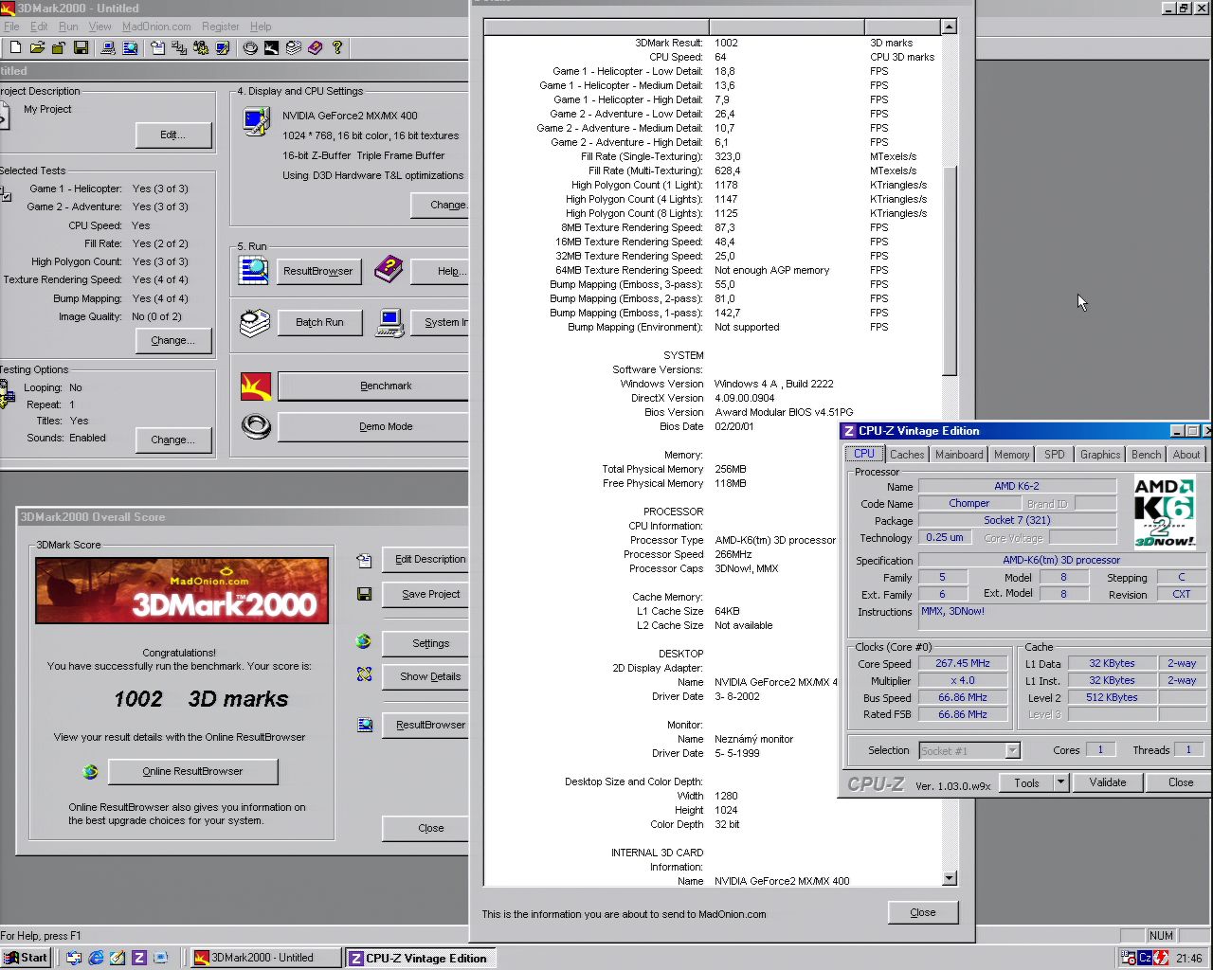The width and height of the screenshot is (1213, 970).
Task: Click the computer System Info toolbar icon
Action: pyautogui.click(x=108, y=47)
